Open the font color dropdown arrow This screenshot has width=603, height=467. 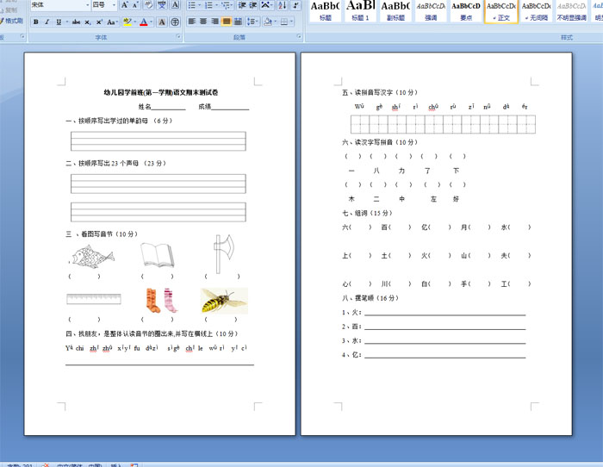coord(151,22)
